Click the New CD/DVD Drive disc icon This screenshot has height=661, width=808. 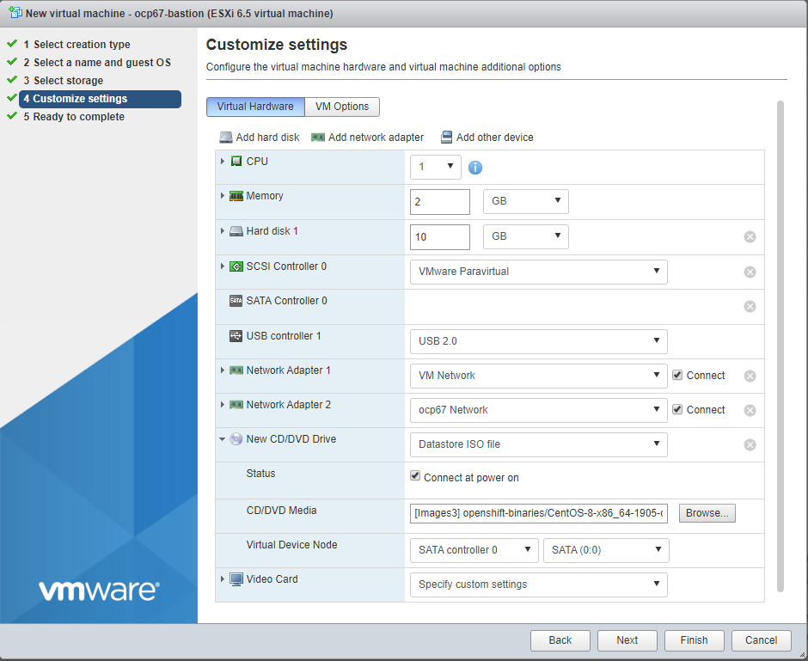click(x=236, y=439)
